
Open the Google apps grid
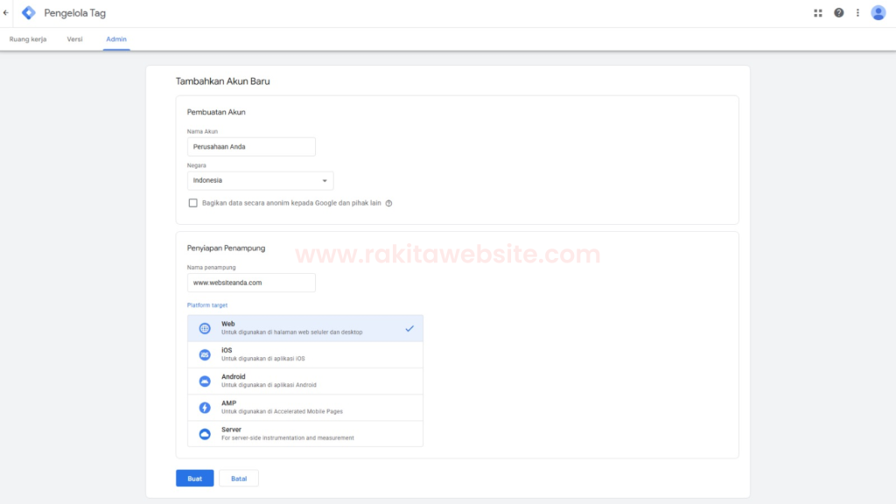[x=818, y=12]
